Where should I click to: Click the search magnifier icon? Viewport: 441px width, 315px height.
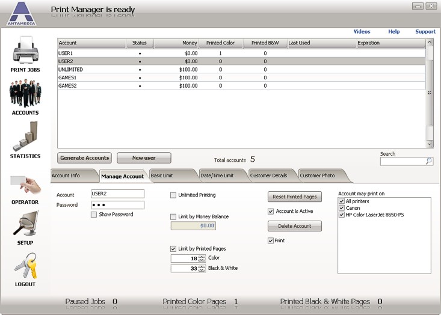[x=428, y=161]
